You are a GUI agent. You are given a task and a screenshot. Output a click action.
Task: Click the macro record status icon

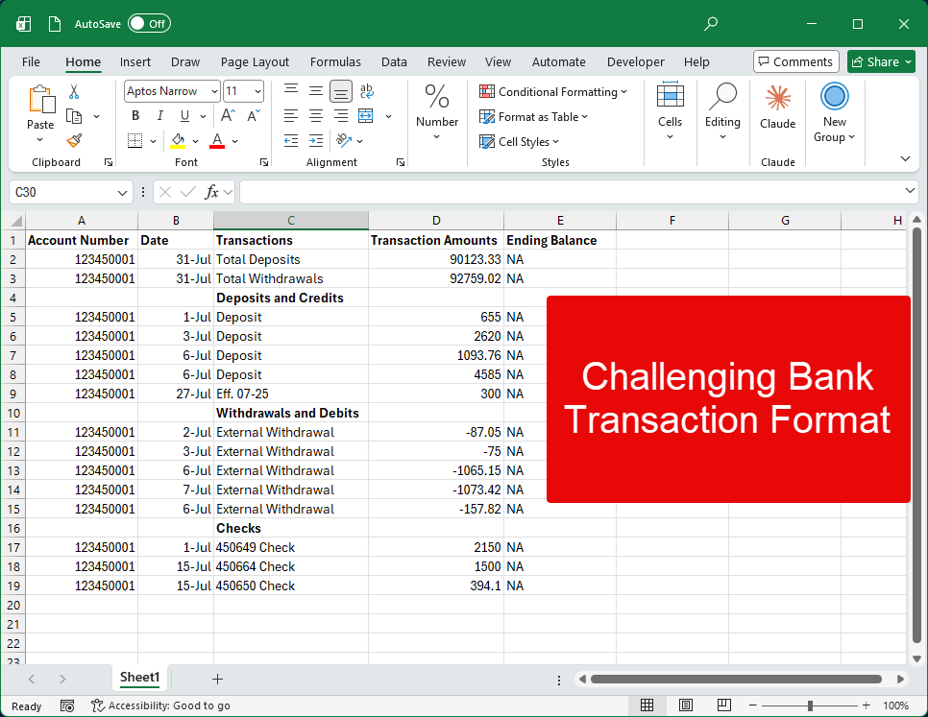67,705
